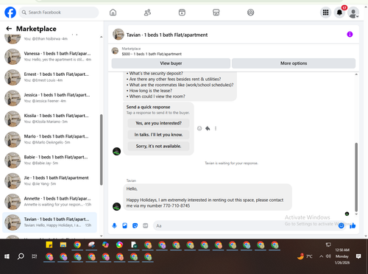Open Kissila conversation

49,119
